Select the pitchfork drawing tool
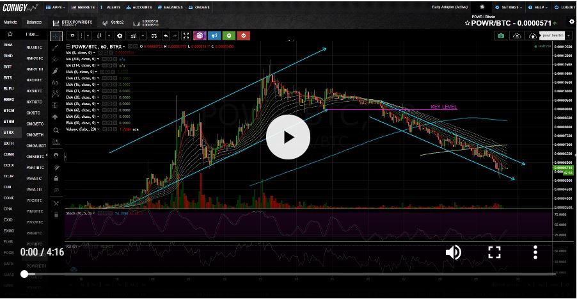Viewport: 577px width, 299px height. (x=56, y=59)
